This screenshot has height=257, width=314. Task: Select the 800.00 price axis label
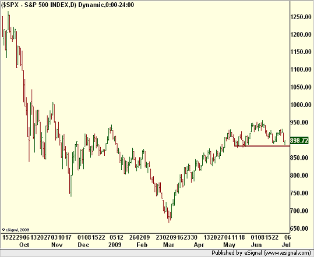tap(299, 176)
